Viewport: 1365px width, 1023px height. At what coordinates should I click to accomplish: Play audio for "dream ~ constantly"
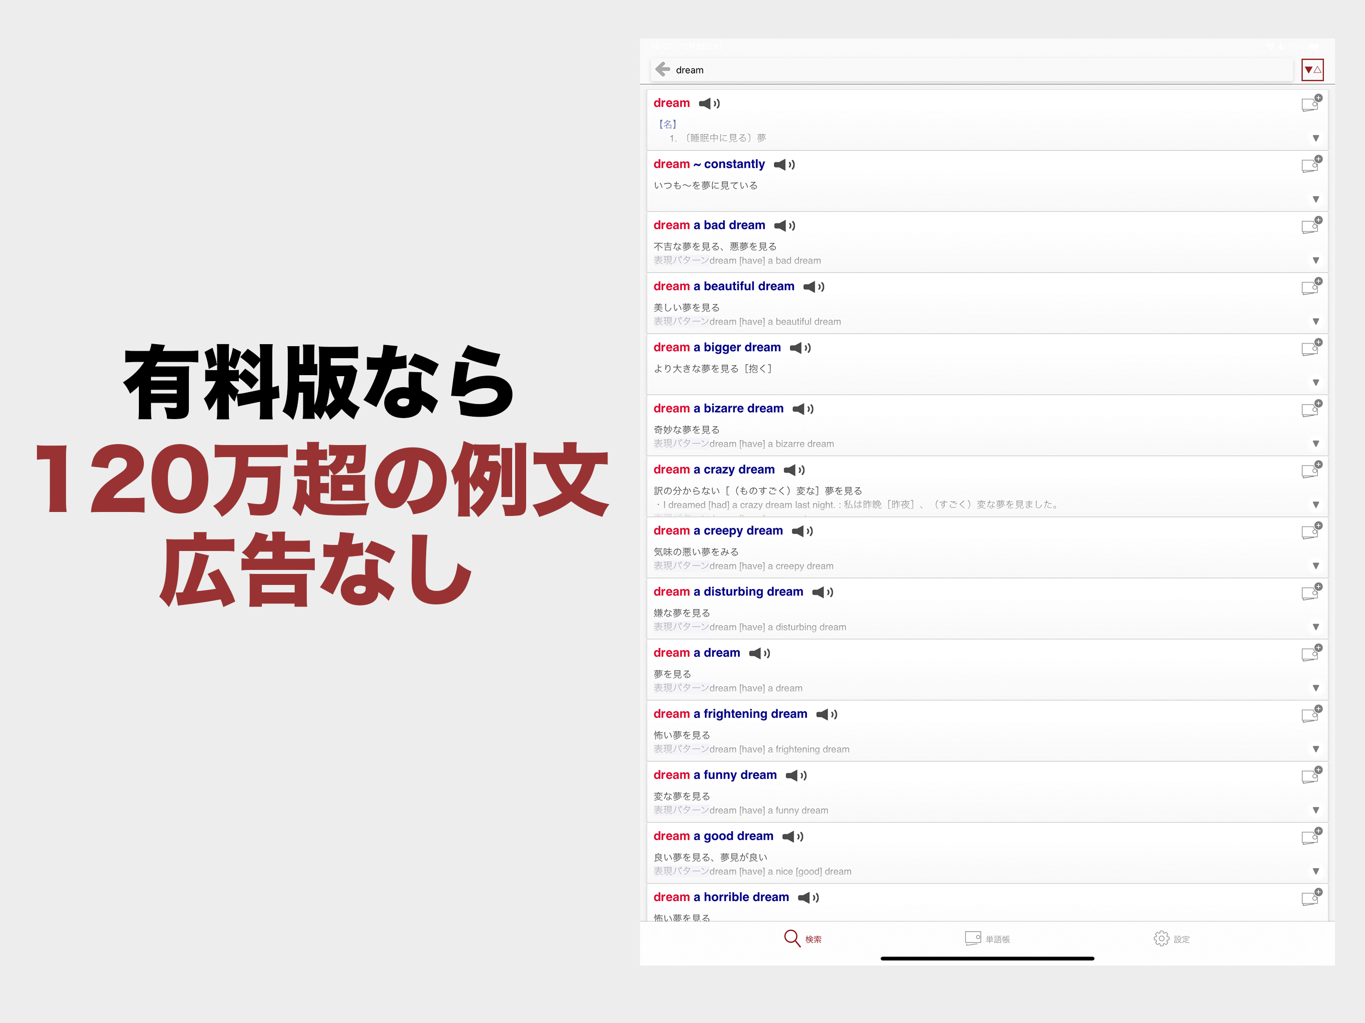[x=784, y=164]
